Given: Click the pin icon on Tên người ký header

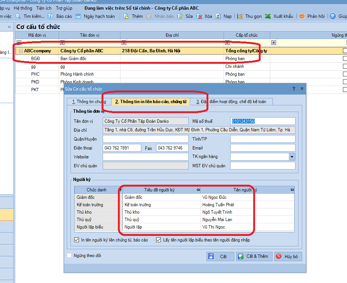Looking at the screenshot, I should click(x=292, y=190).
